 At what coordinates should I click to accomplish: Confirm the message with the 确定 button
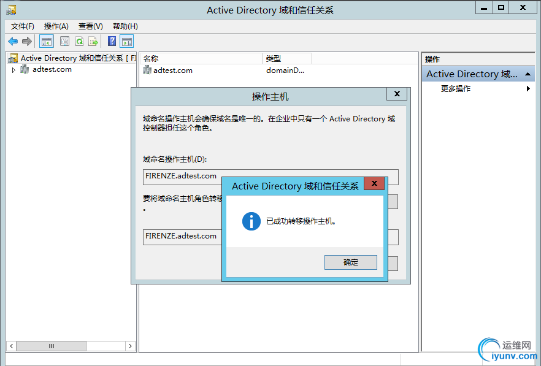[351, 262]
